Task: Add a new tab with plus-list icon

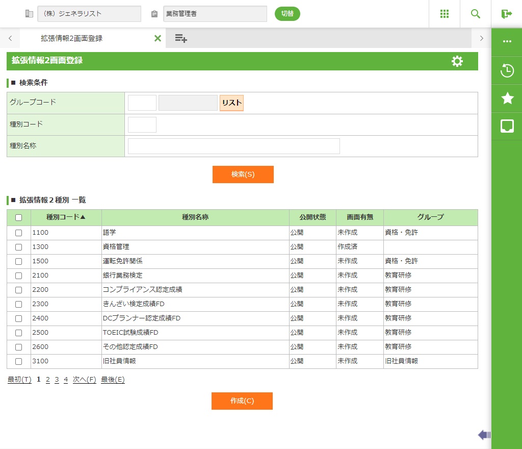Action: coord(181,38)
